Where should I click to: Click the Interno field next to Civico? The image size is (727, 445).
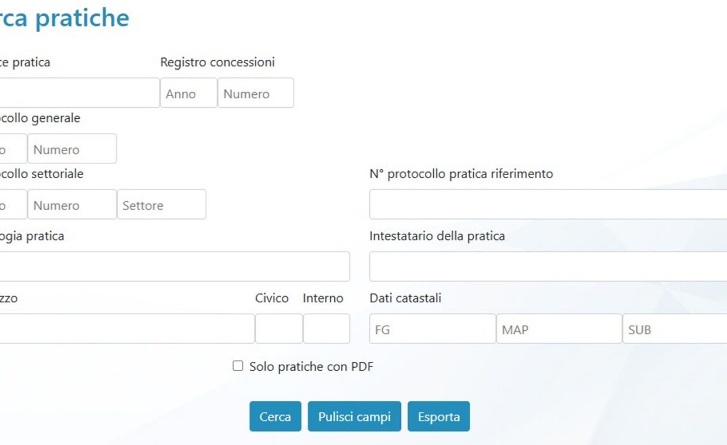326,328
